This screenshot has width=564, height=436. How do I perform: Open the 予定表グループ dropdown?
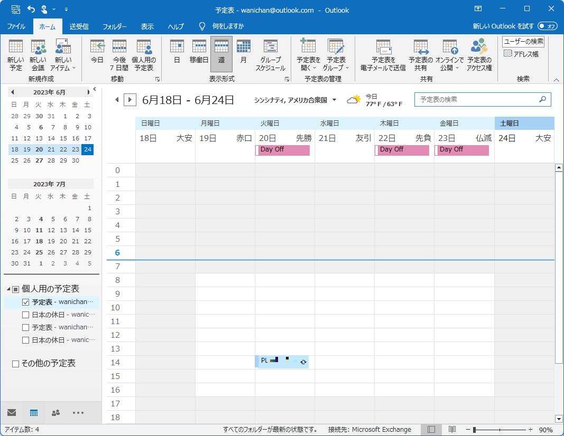point(336,55)
